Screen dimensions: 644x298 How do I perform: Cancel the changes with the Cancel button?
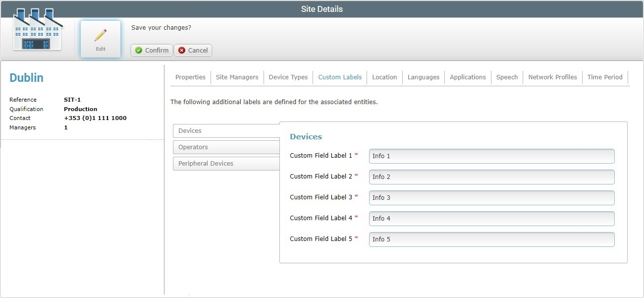[x=193, y=50]
